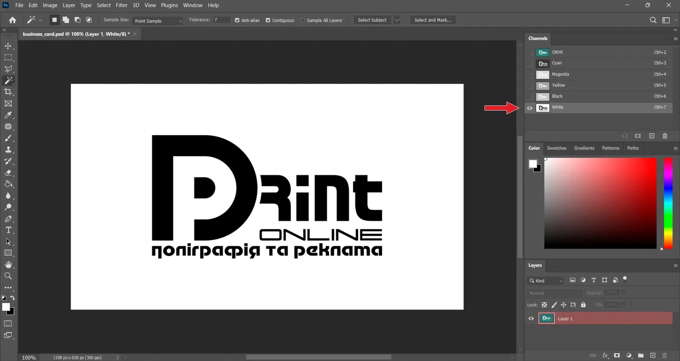The image size is (680, 361).
Task: Open the Filter menu
Action: [121, 5]
